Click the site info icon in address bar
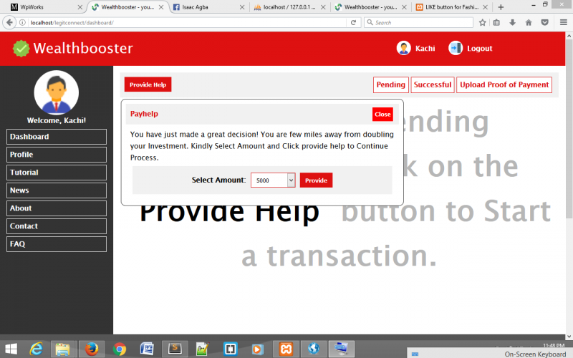Image resolution: width=573 pixels, height=358 pixels. click(x=22, y=23)
